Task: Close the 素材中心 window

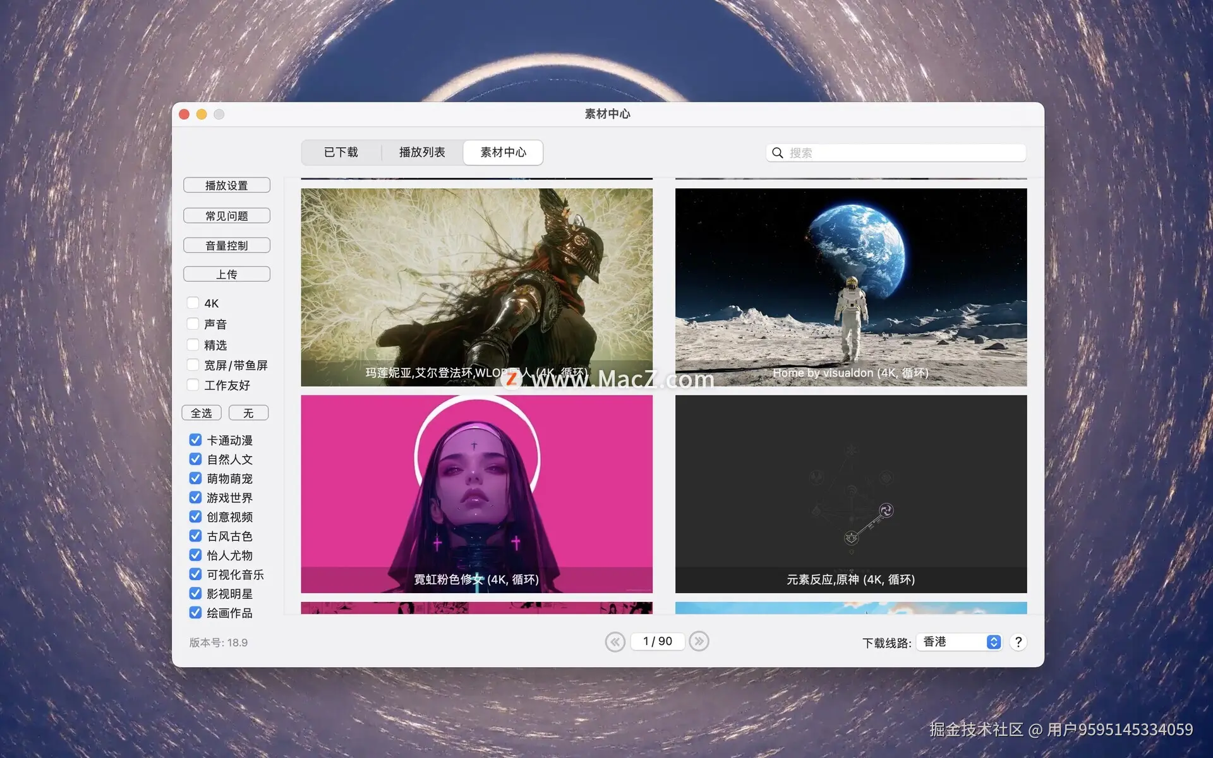Action: pyautogui.click(x=184, y=114)
